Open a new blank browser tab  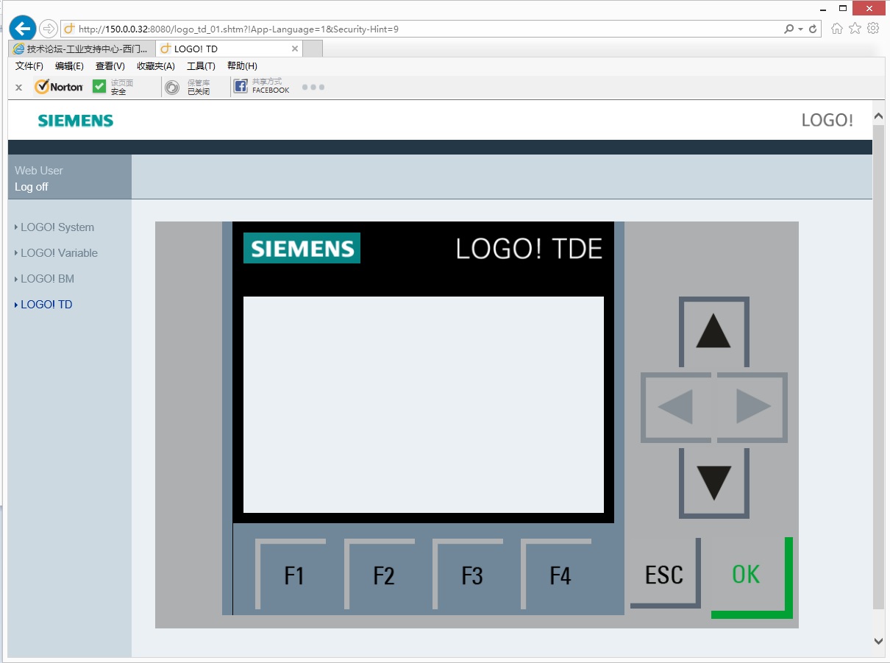(313, 49)
